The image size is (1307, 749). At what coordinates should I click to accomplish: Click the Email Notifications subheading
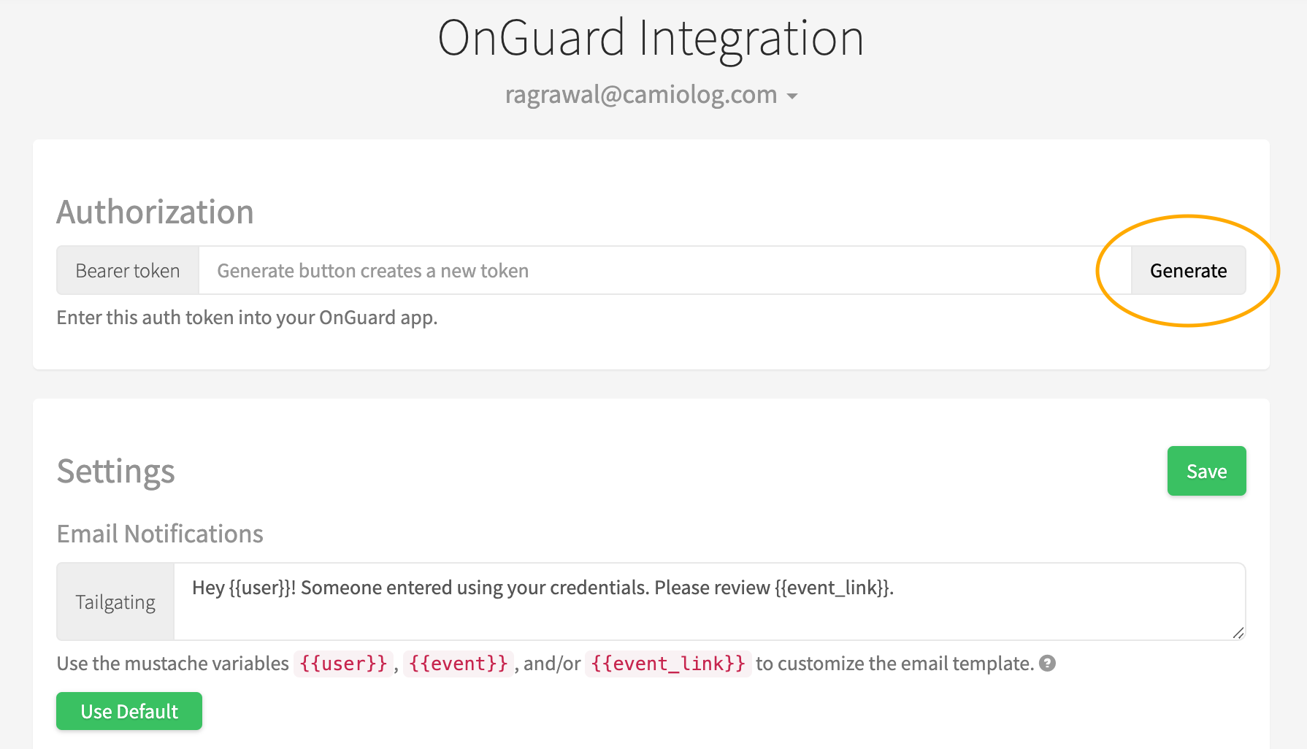click(160, 534)
